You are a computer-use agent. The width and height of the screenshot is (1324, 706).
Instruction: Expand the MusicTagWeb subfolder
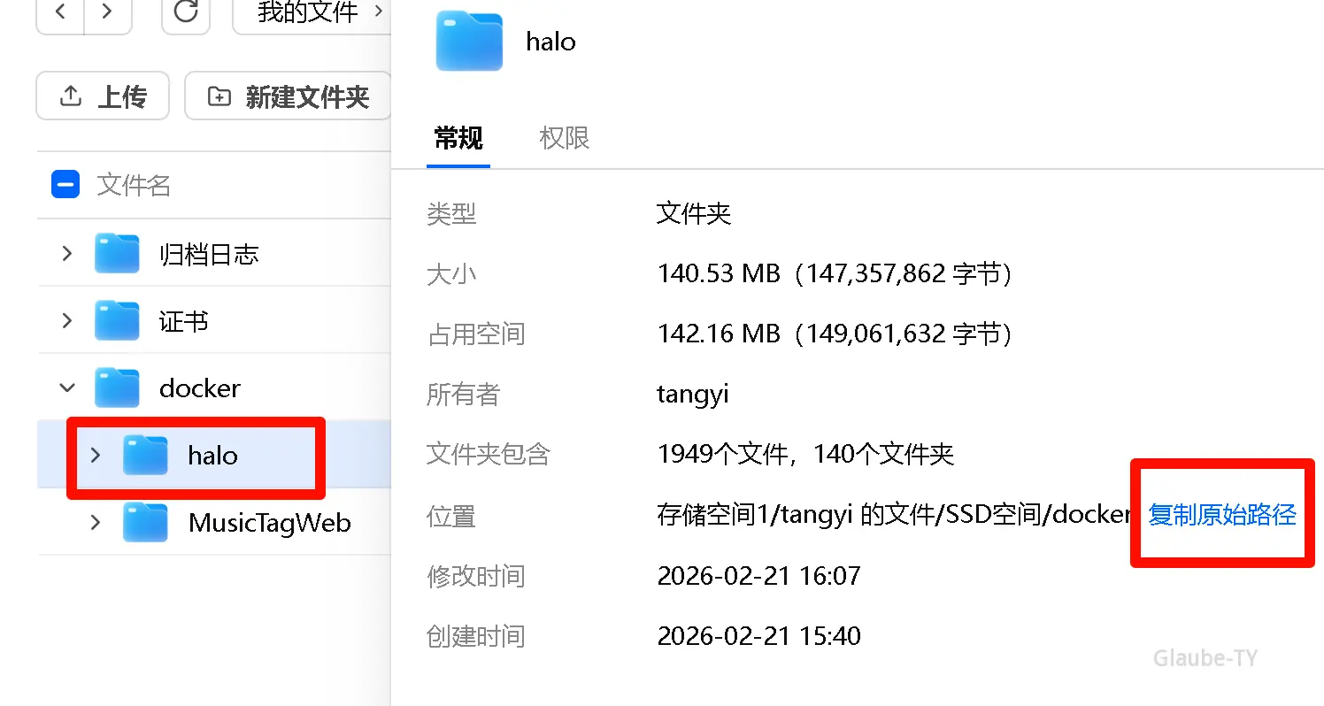click(96, 523)
